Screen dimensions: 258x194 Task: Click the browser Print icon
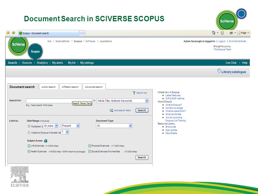[x=231, y=33]
